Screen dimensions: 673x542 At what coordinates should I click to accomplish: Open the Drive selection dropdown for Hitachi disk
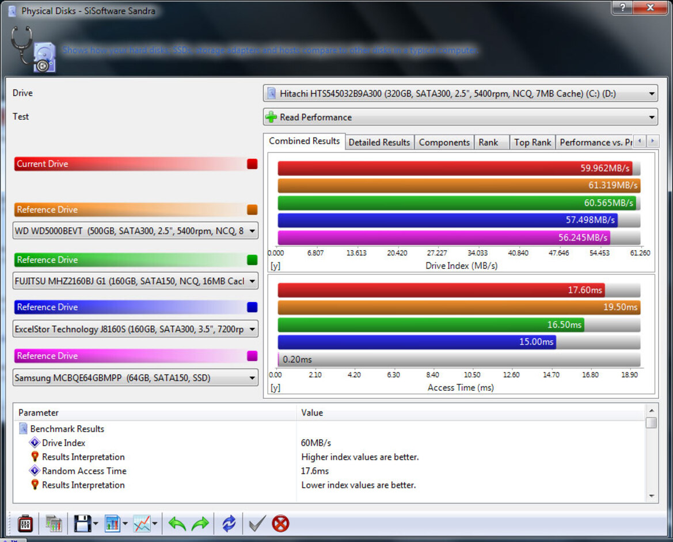(x=460, y=93)
